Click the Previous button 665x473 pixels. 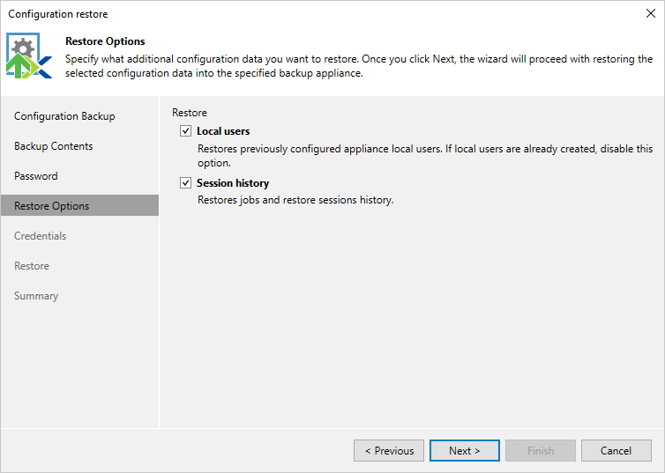[x=389, y=451]
